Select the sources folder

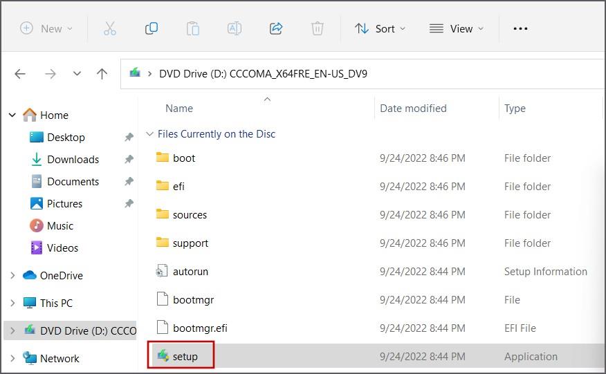[x=190, y=215]
